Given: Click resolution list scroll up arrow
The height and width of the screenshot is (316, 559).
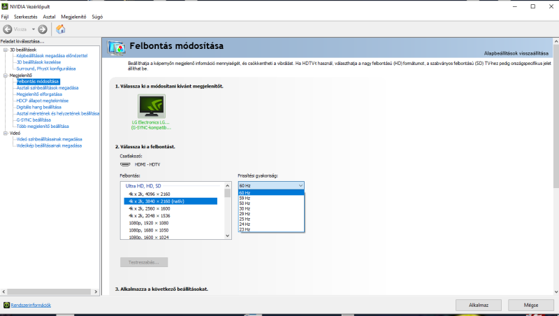Looking at the screenshot, I should pos(228,185).
